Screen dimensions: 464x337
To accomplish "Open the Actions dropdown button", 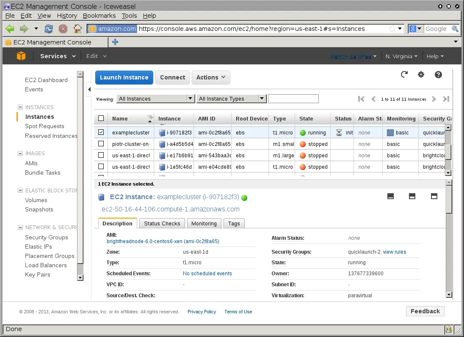I will [211, 77].
